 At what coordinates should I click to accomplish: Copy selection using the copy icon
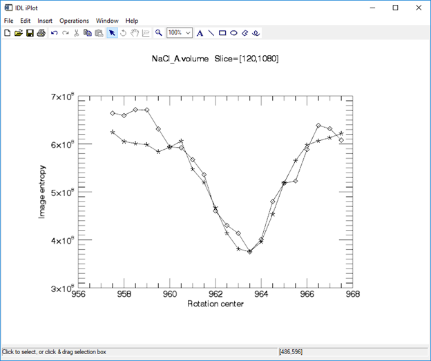pos(88,33)
